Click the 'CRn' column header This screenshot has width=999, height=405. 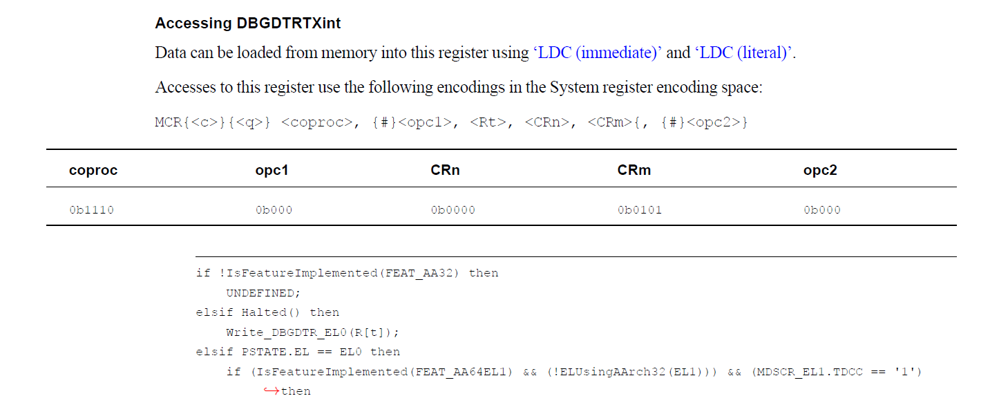point(445,171)
